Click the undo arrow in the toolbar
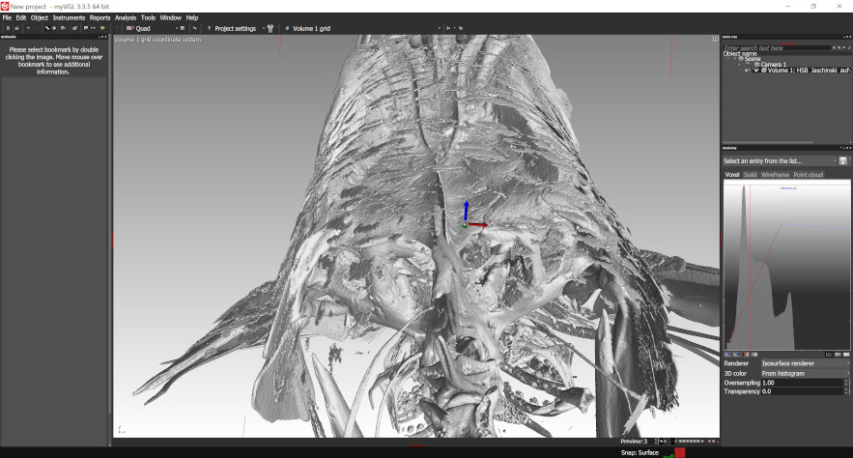The image size is (853, 458). click(28, 28)
